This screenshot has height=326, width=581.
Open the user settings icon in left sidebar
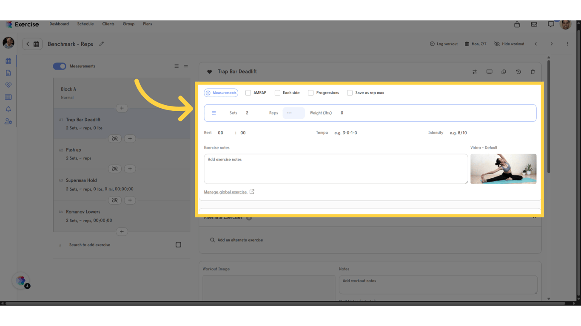coord(8,121)
